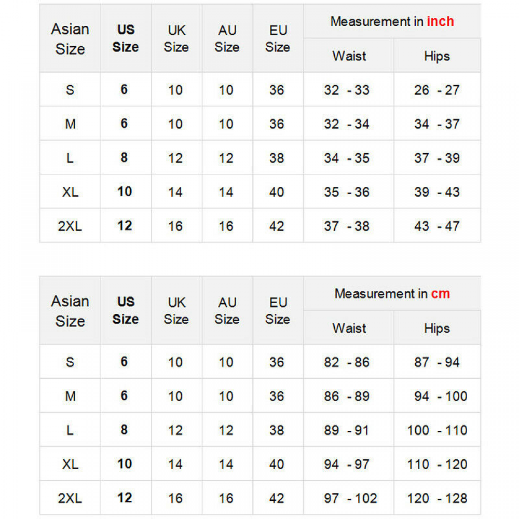The height and width of the screenshot is (519, 519).
Task: Click the waist value "82 - 86"
Action: pyautogui.click(x=347, y=362)
